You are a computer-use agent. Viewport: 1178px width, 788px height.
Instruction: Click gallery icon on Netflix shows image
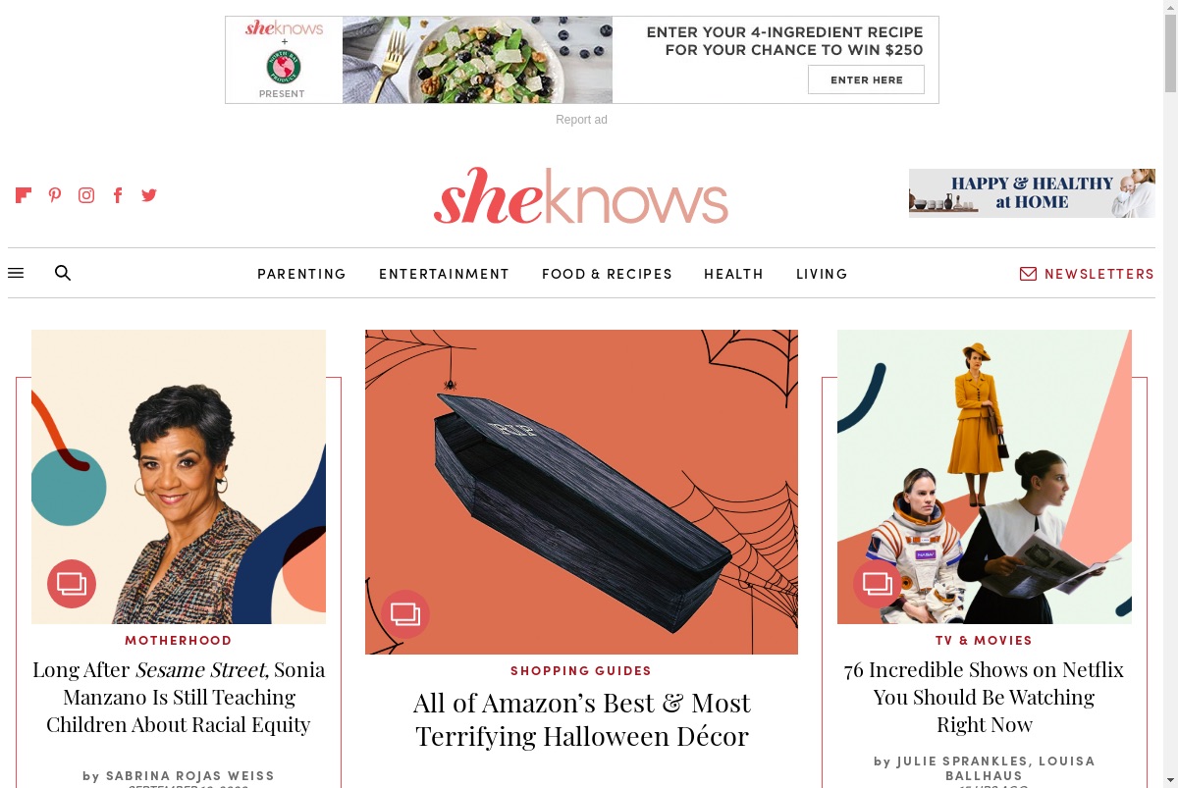click(x=878, y=584)
